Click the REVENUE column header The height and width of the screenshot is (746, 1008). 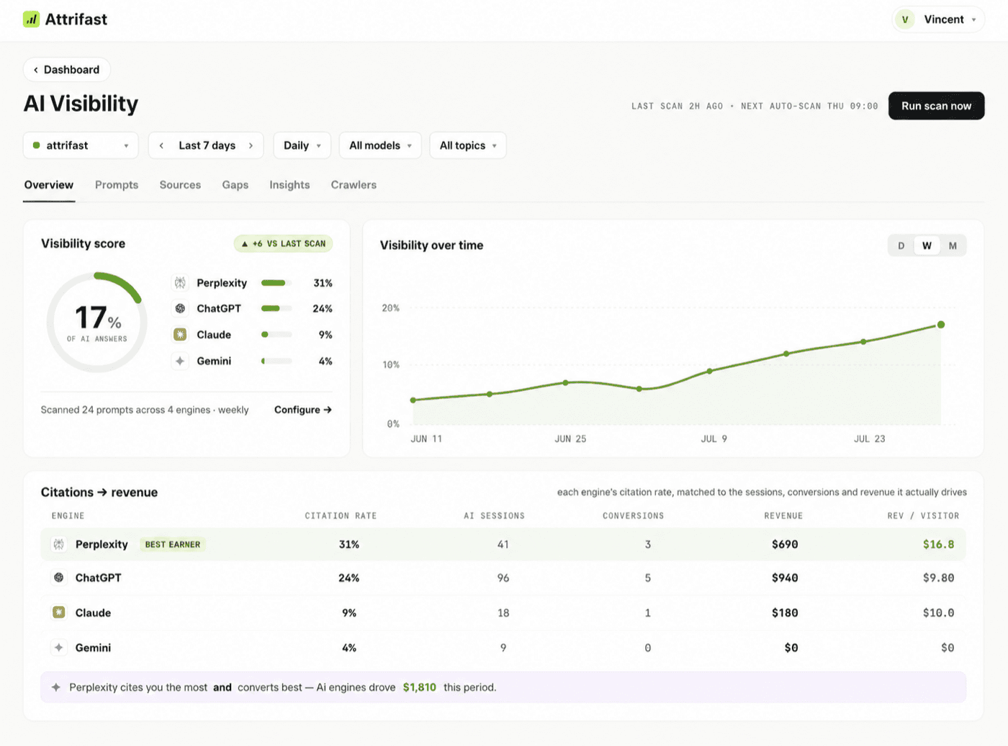pyautogui.click(x=783, y=516)
